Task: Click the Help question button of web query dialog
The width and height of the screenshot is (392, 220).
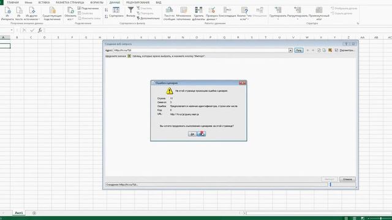Action: [347, 44]
